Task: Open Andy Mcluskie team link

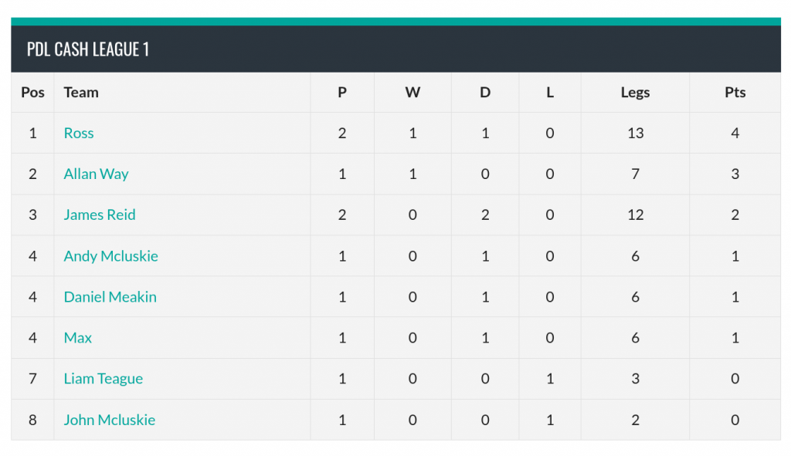Action: pos(110,256)
